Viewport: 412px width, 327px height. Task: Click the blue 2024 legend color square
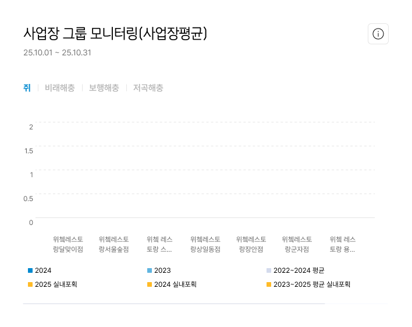click(30, 270)
